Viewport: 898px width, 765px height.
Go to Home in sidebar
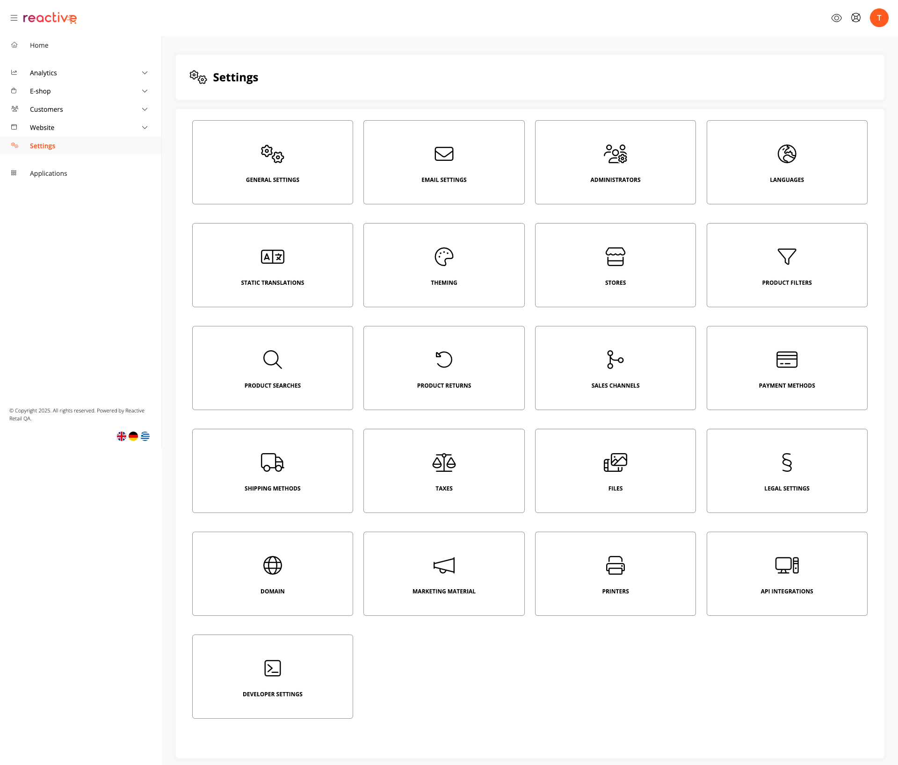click(x=39, y=45)
